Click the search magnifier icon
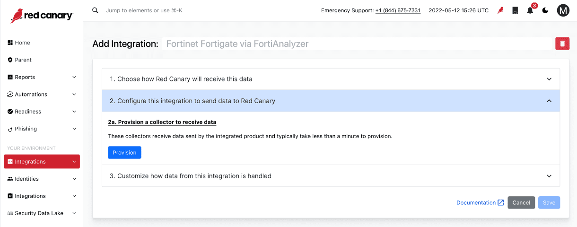 (95, 10)
